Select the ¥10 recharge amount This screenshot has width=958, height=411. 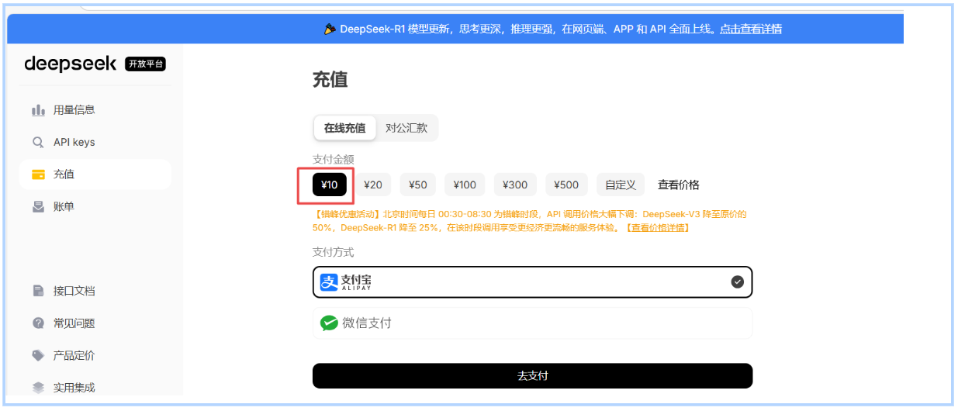330,185
